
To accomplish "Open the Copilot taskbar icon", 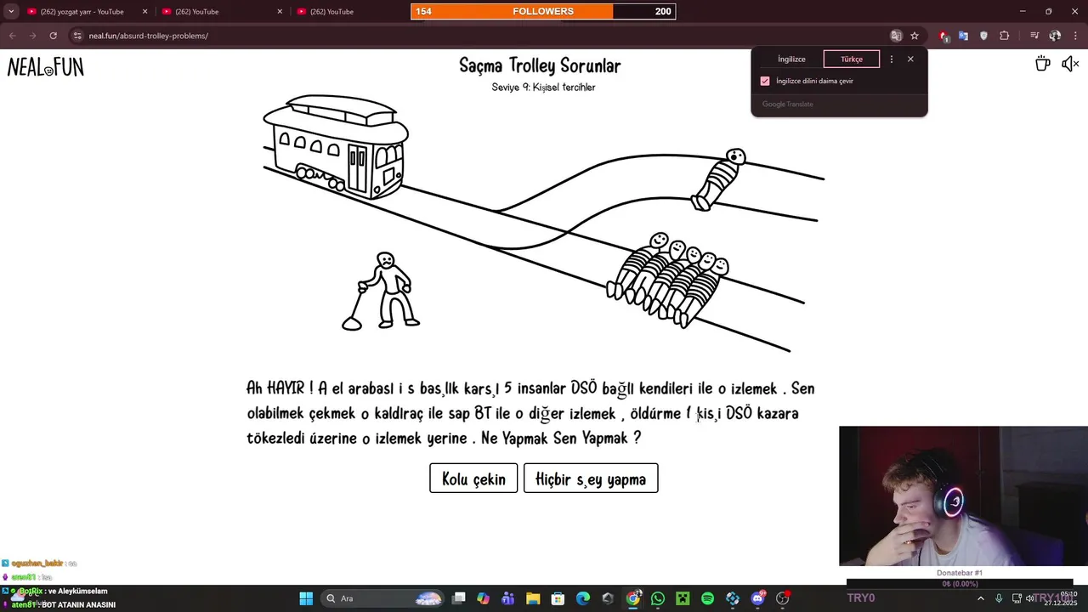I will coord(484,598).
